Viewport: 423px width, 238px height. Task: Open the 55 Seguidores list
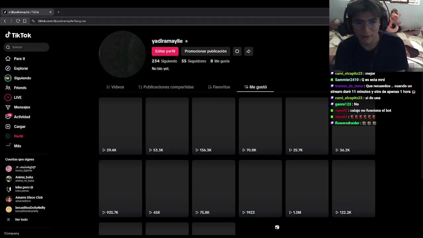(194, 61)
